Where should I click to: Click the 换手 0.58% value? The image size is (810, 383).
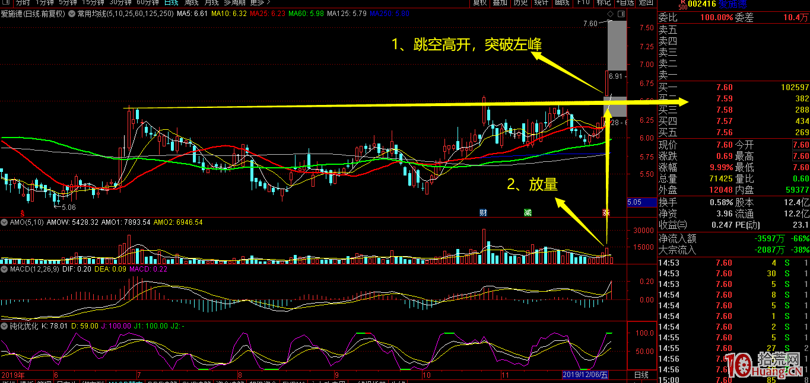720,203
